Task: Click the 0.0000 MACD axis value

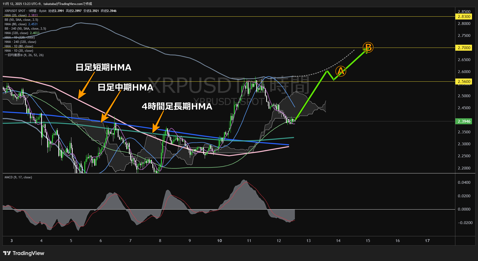Action: [464, 209]
